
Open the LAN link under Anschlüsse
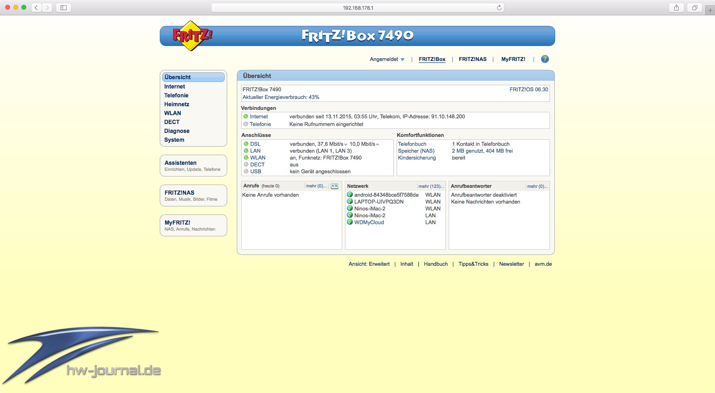pyautogui.click(x=255, y=151)
